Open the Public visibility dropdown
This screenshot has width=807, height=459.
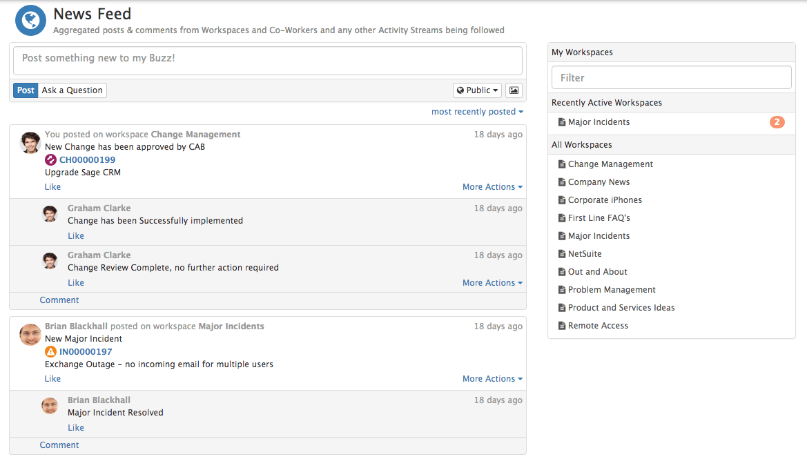pyautogui.click(x=478, y=90)
